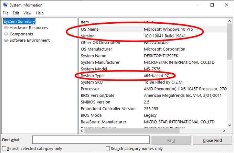Expand the Hardware Resources node
Image resolution: width=234 pixels, height=153 pixels.
(6, 28)
